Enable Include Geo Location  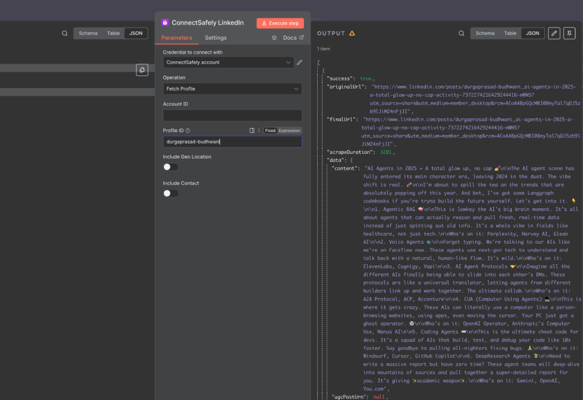click(x=170, y=166)
